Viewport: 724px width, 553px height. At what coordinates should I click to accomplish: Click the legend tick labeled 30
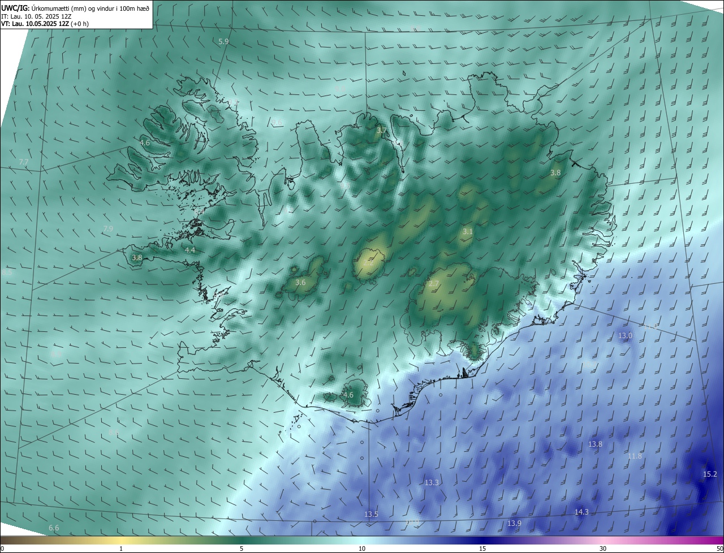[603, 548]
